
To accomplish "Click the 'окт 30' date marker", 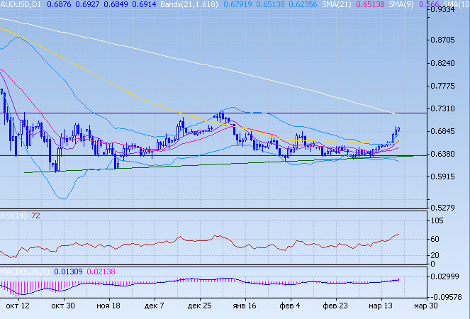I will tap(63, 306).
